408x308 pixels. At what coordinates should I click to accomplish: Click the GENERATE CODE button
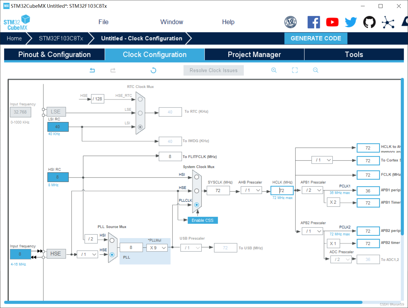point(316,38)
